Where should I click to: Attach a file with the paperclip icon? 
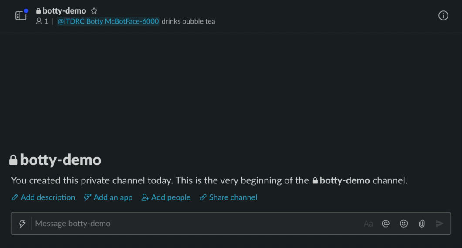coord(421,224)
